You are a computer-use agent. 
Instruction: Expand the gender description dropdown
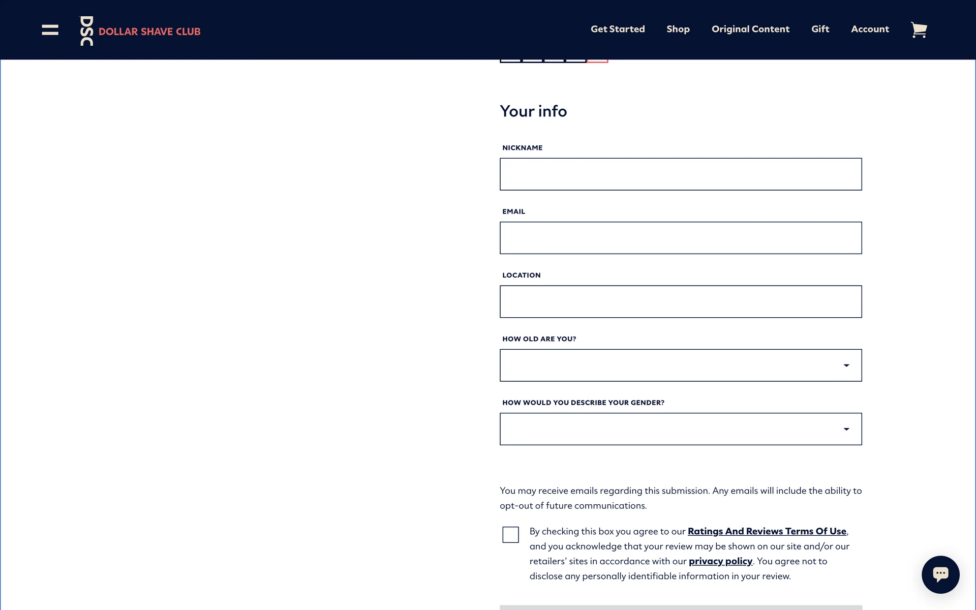click(680, 429)
